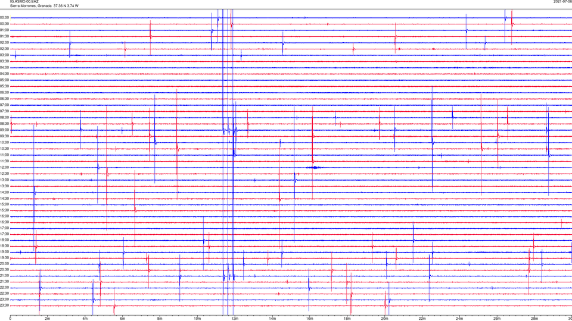Select the 18:30 row label
572x321 pixels.
[5, 246]
